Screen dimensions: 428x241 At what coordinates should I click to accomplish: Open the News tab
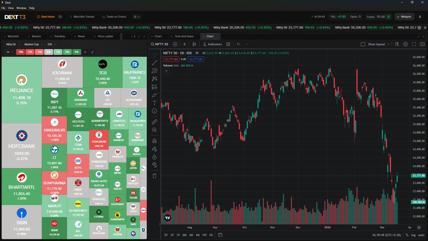[x=81, y=36]
